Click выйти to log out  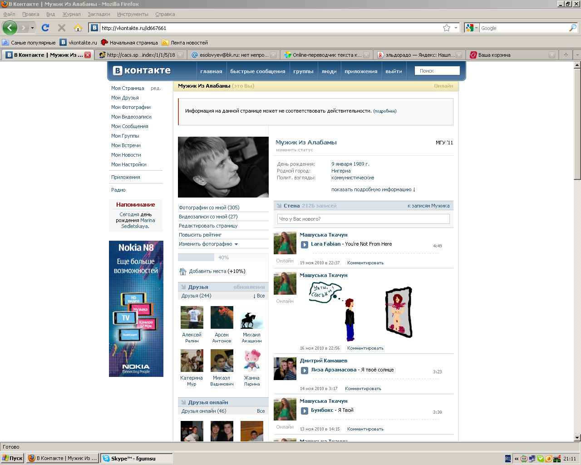pos(394,71)
